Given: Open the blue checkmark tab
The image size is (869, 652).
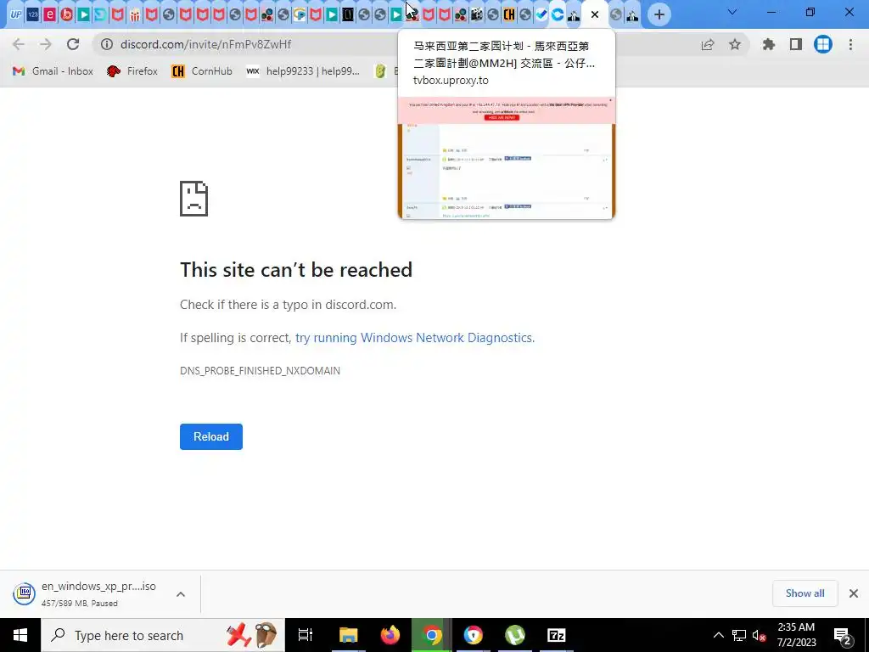Looking at the screenshot, I should [x=541, y=14].
